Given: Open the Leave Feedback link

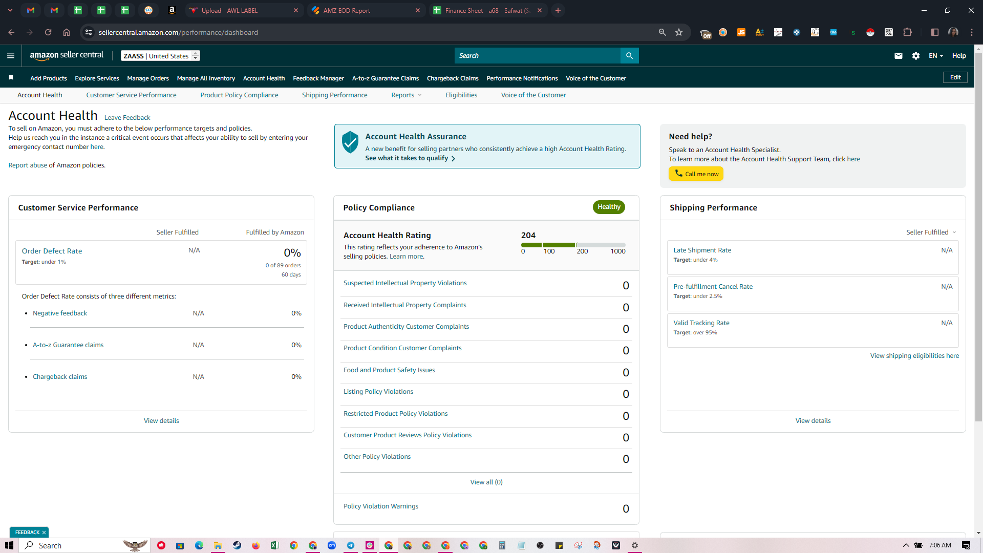Looking at the screenshot, I should 127,118.
